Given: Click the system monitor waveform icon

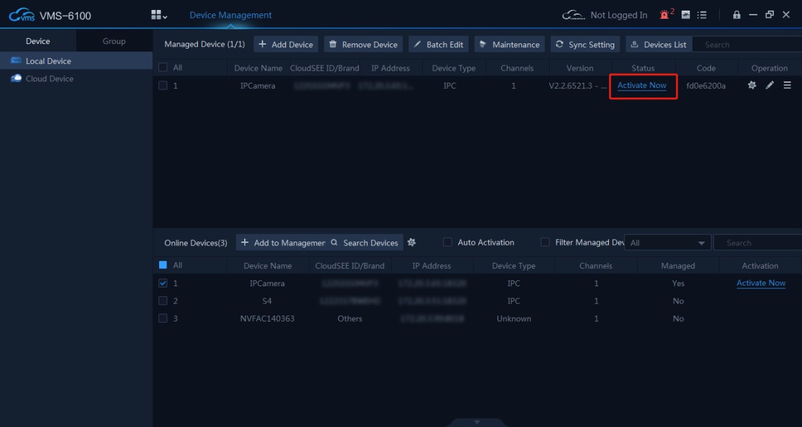Looking at the screenshot, I should [x=685, y=15].
